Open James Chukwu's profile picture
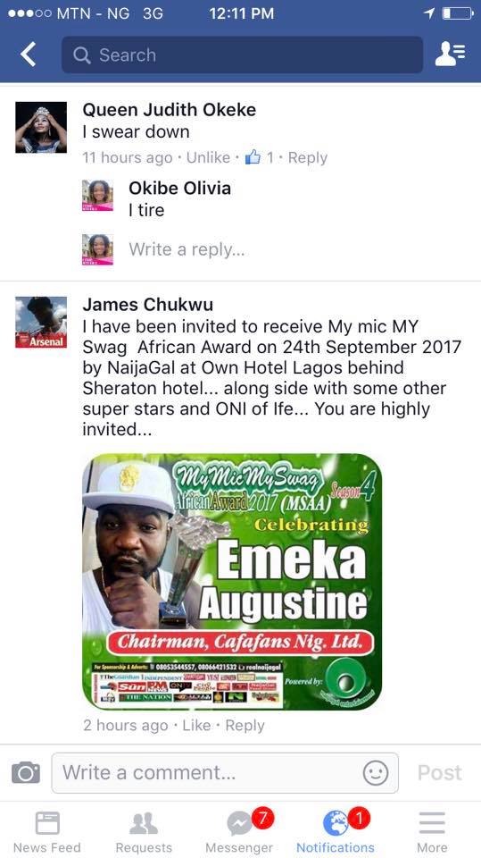This screenshot has height=858, width=481. [x=41, y=323]
